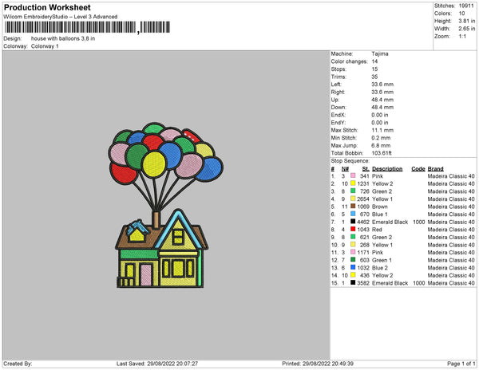Click the Zoom value '1:1'
479x370 pixels.
coord(462,37)
